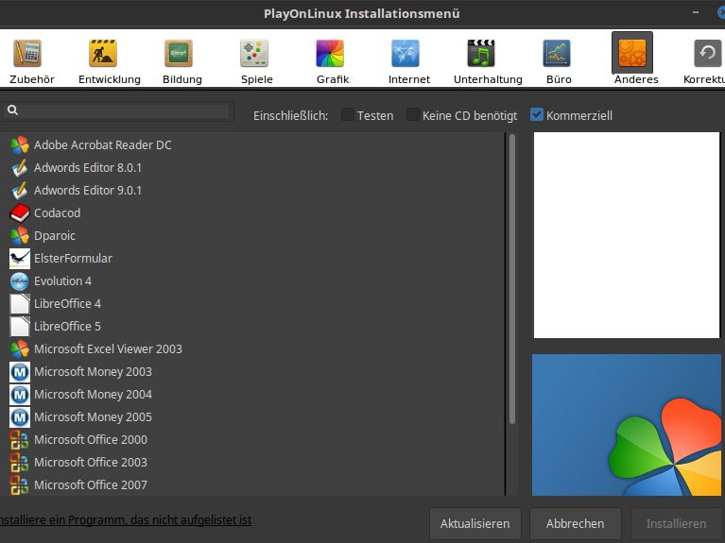725x543 pixels.
Task: Enable the Testen checkbox
Action: (x=348, y=114)
